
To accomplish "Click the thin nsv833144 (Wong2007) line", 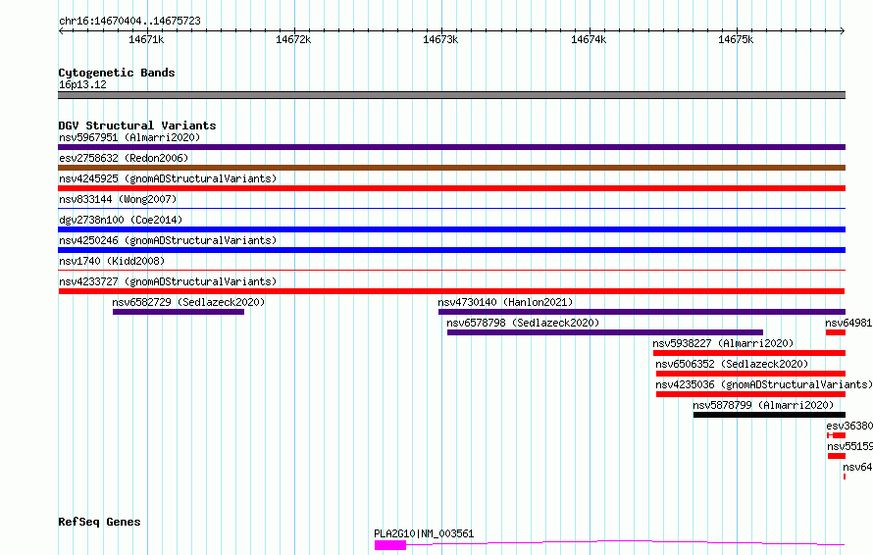I will pos(451,208).
